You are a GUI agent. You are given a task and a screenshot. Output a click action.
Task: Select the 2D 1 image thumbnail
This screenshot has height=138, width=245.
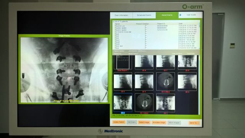point(165,103)
